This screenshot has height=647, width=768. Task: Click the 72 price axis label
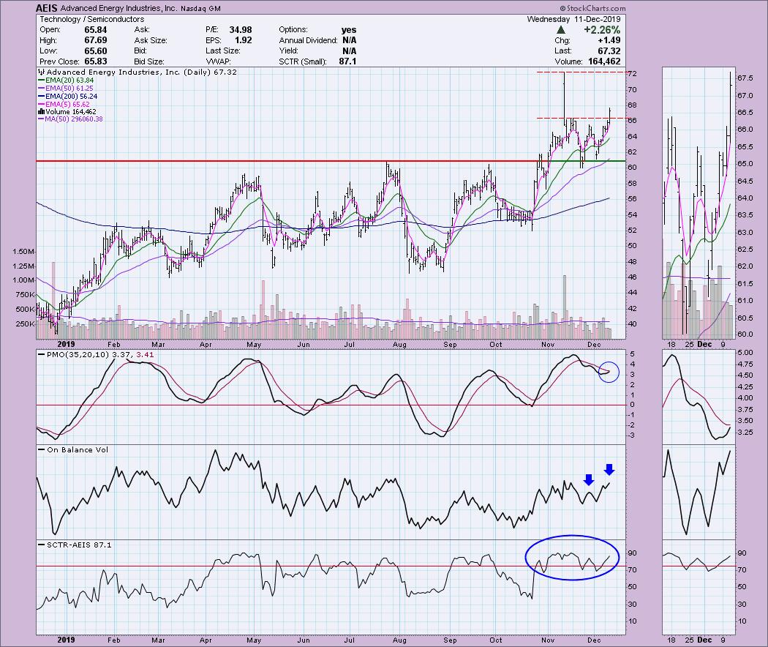pyautogui.click(x=632, y=74)
